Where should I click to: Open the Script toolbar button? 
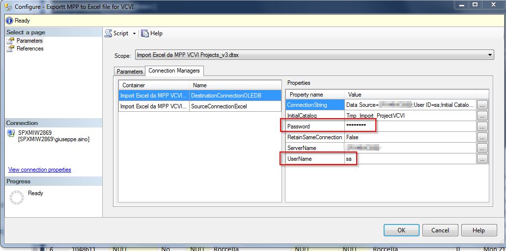coord(117,33)
